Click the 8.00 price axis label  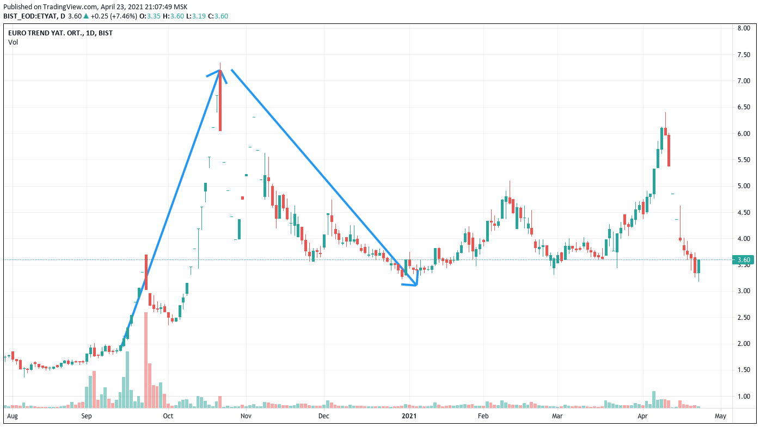744,28
